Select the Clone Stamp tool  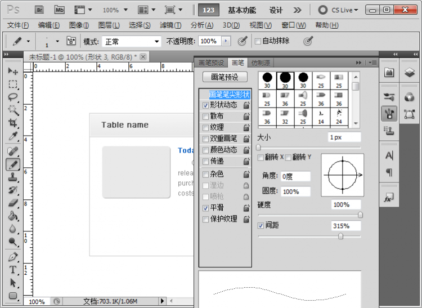(12, 177)
